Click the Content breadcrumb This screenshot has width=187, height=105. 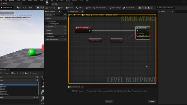coord(35,73)
